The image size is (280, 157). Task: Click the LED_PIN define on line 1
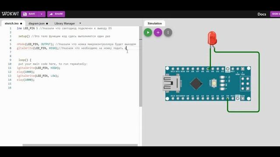pos(29,28)
